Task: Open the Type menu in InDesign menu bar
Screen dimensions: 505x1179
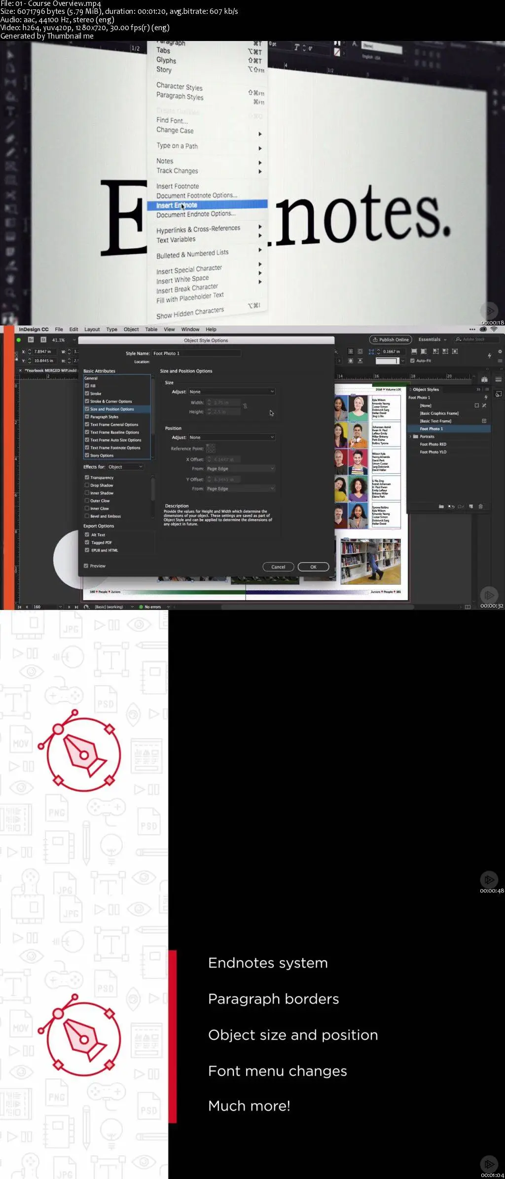Action: 112,329
